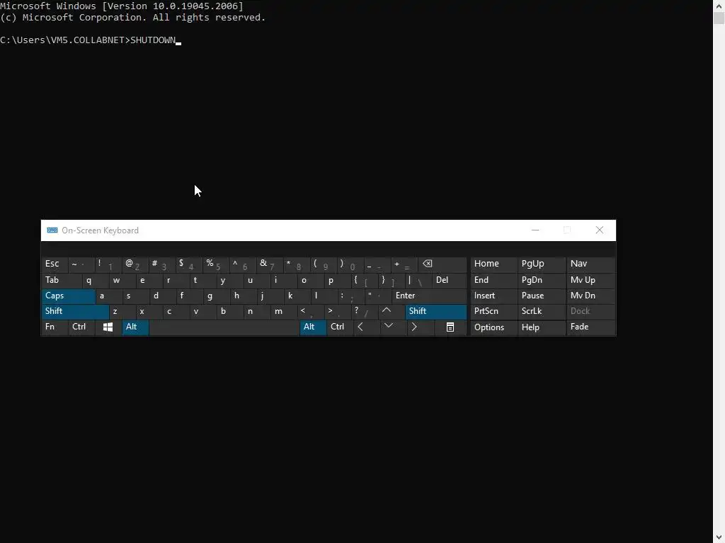This screenshot has height=543, width=725.
Task: Click the Del key
Action: click(x=449, y=280)
